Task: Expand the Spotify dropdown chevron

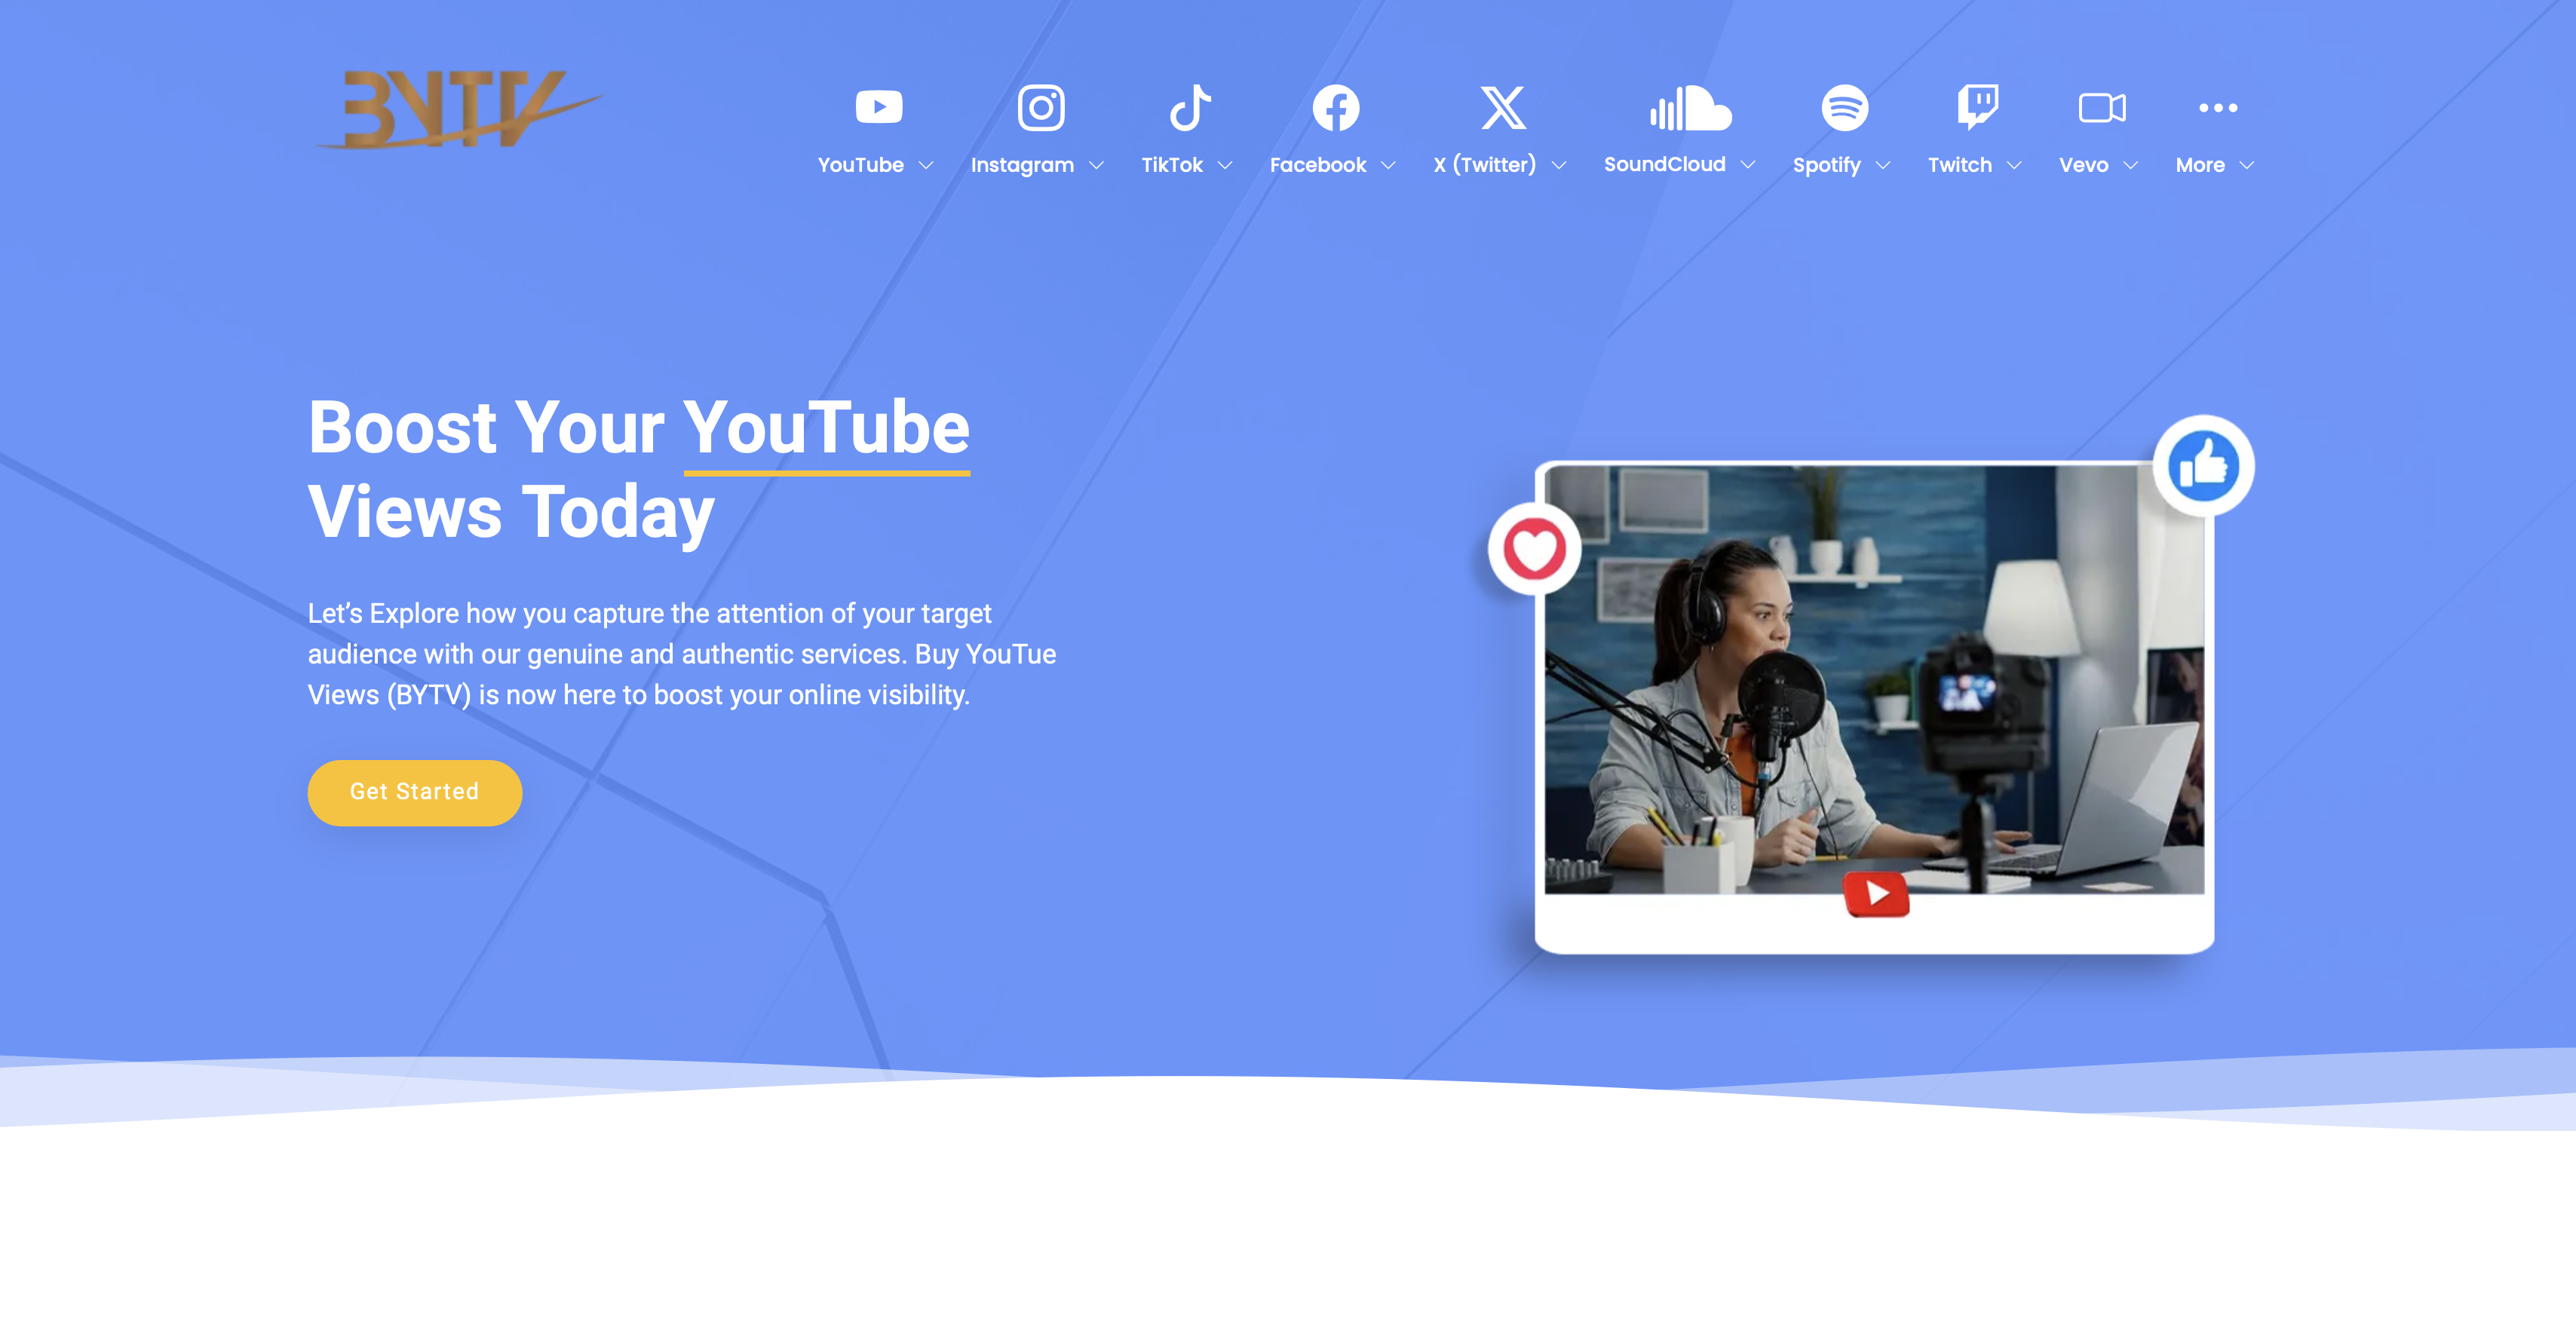Action: click(1883, 165)
